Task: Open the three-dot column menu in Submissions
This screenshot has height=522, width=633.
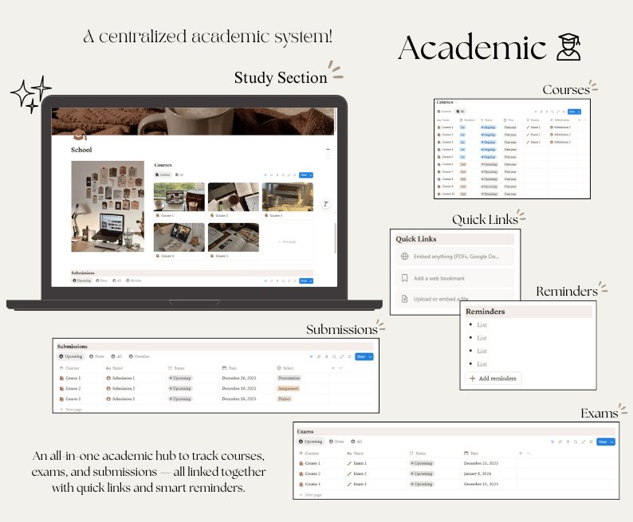Action: click(340, 368)
